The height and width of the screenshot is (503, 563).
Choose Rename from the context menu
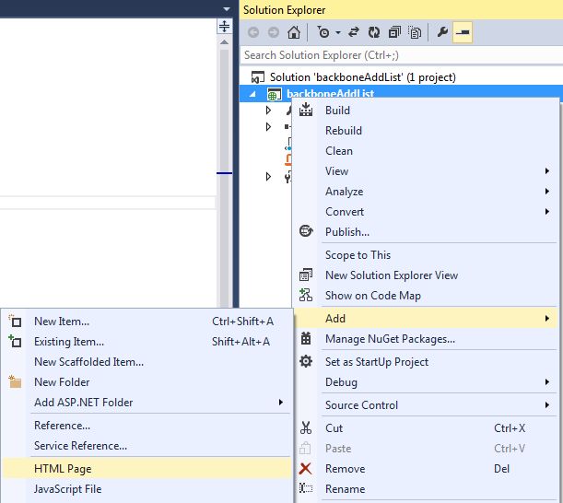(x=425, y=489)
